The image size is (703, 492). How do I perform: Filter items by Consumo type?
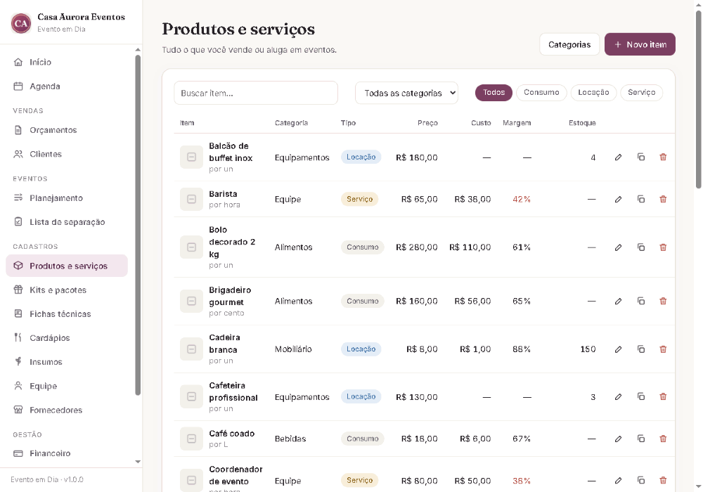541,93
